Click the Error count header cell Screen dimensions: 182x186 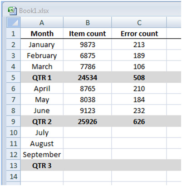click(139, 33)
